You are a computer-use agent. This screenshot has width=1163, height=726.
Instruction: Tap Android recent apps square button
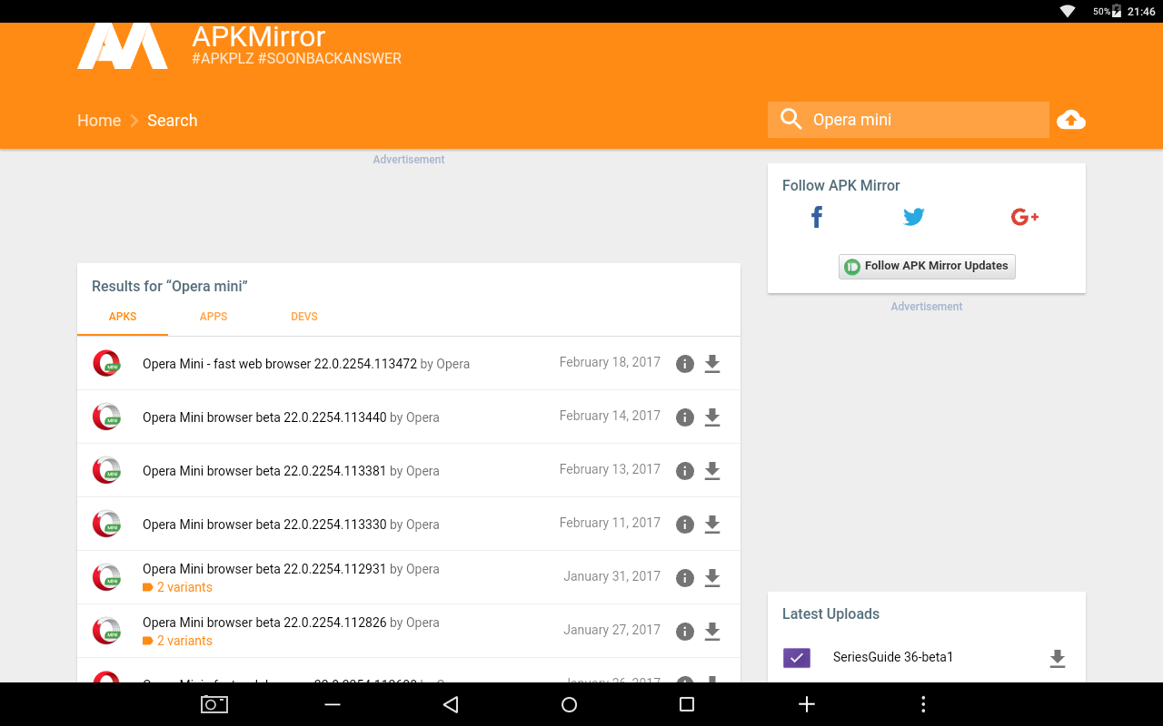coord(687,704)
